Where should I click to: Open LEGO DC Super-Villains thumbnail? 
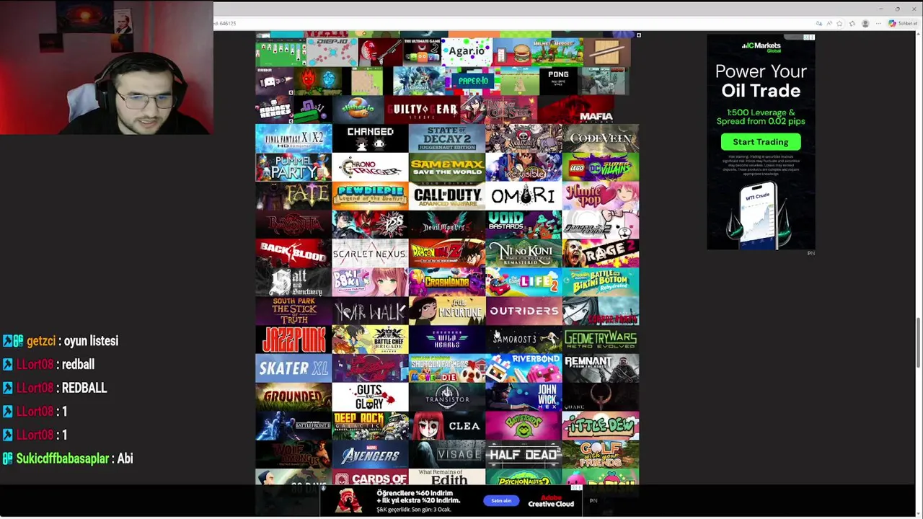(x=601, y=167)
